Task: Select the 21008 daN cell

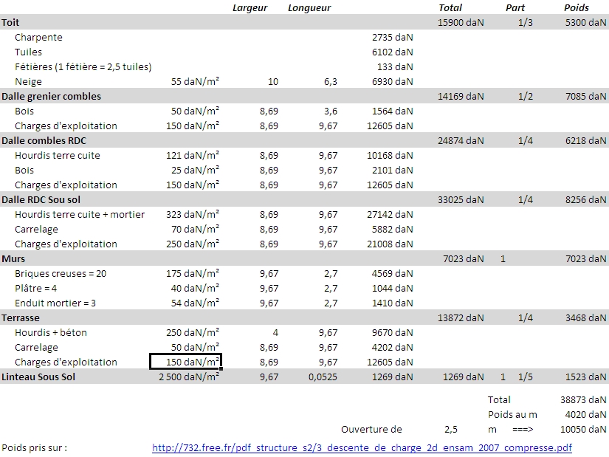Action: [390, 244]
